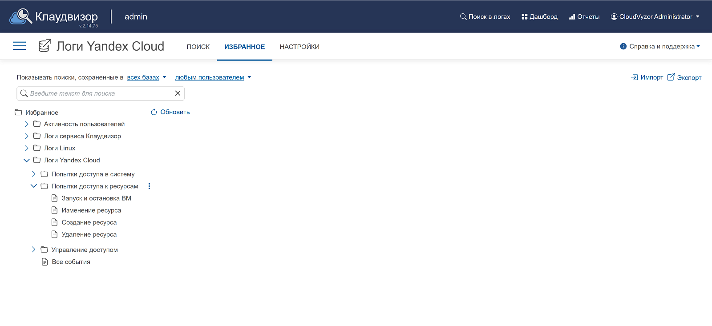
Task: Switch to the ПОИСК tab
Action: [x=198, y=47]
